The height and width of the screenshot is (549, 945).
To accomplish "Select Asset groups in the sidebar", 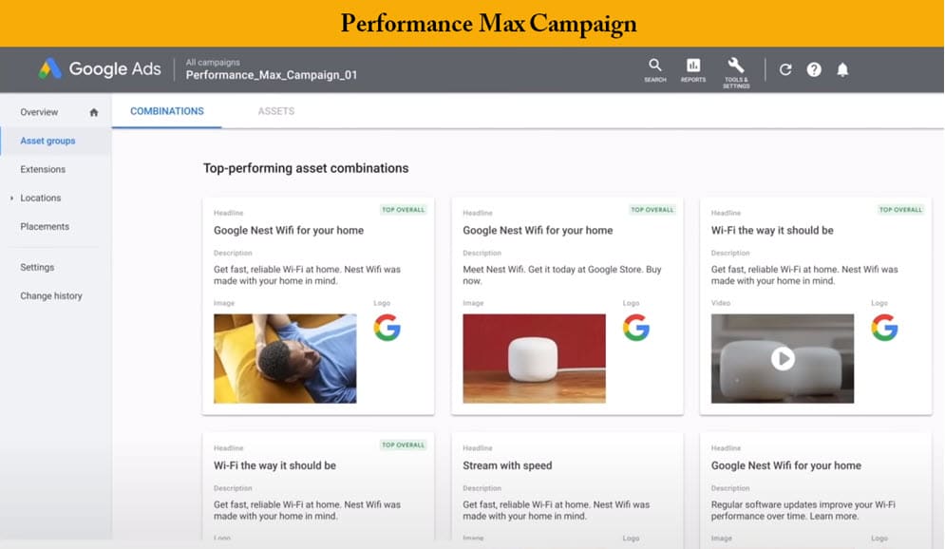I will pos(47,141).
